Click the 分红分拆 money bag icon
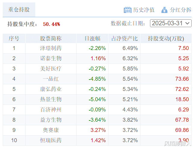Screen dimensions: 194x150 164,10
